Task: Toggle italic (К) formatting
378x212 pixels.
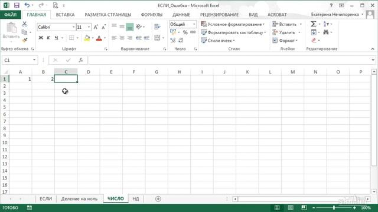Action: [x=48, y=38]
